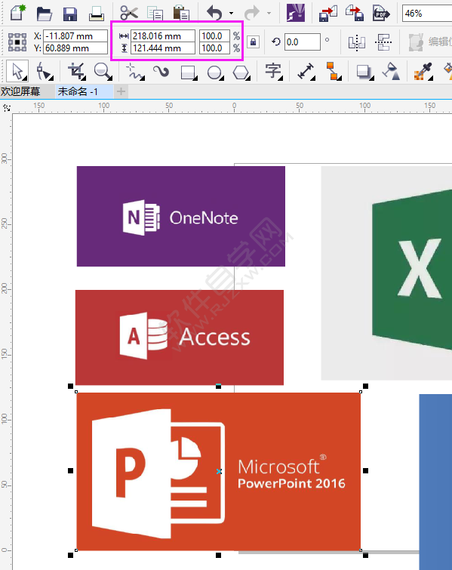
Task: Click the Publish to PDF icon
Action: [381, 14]
